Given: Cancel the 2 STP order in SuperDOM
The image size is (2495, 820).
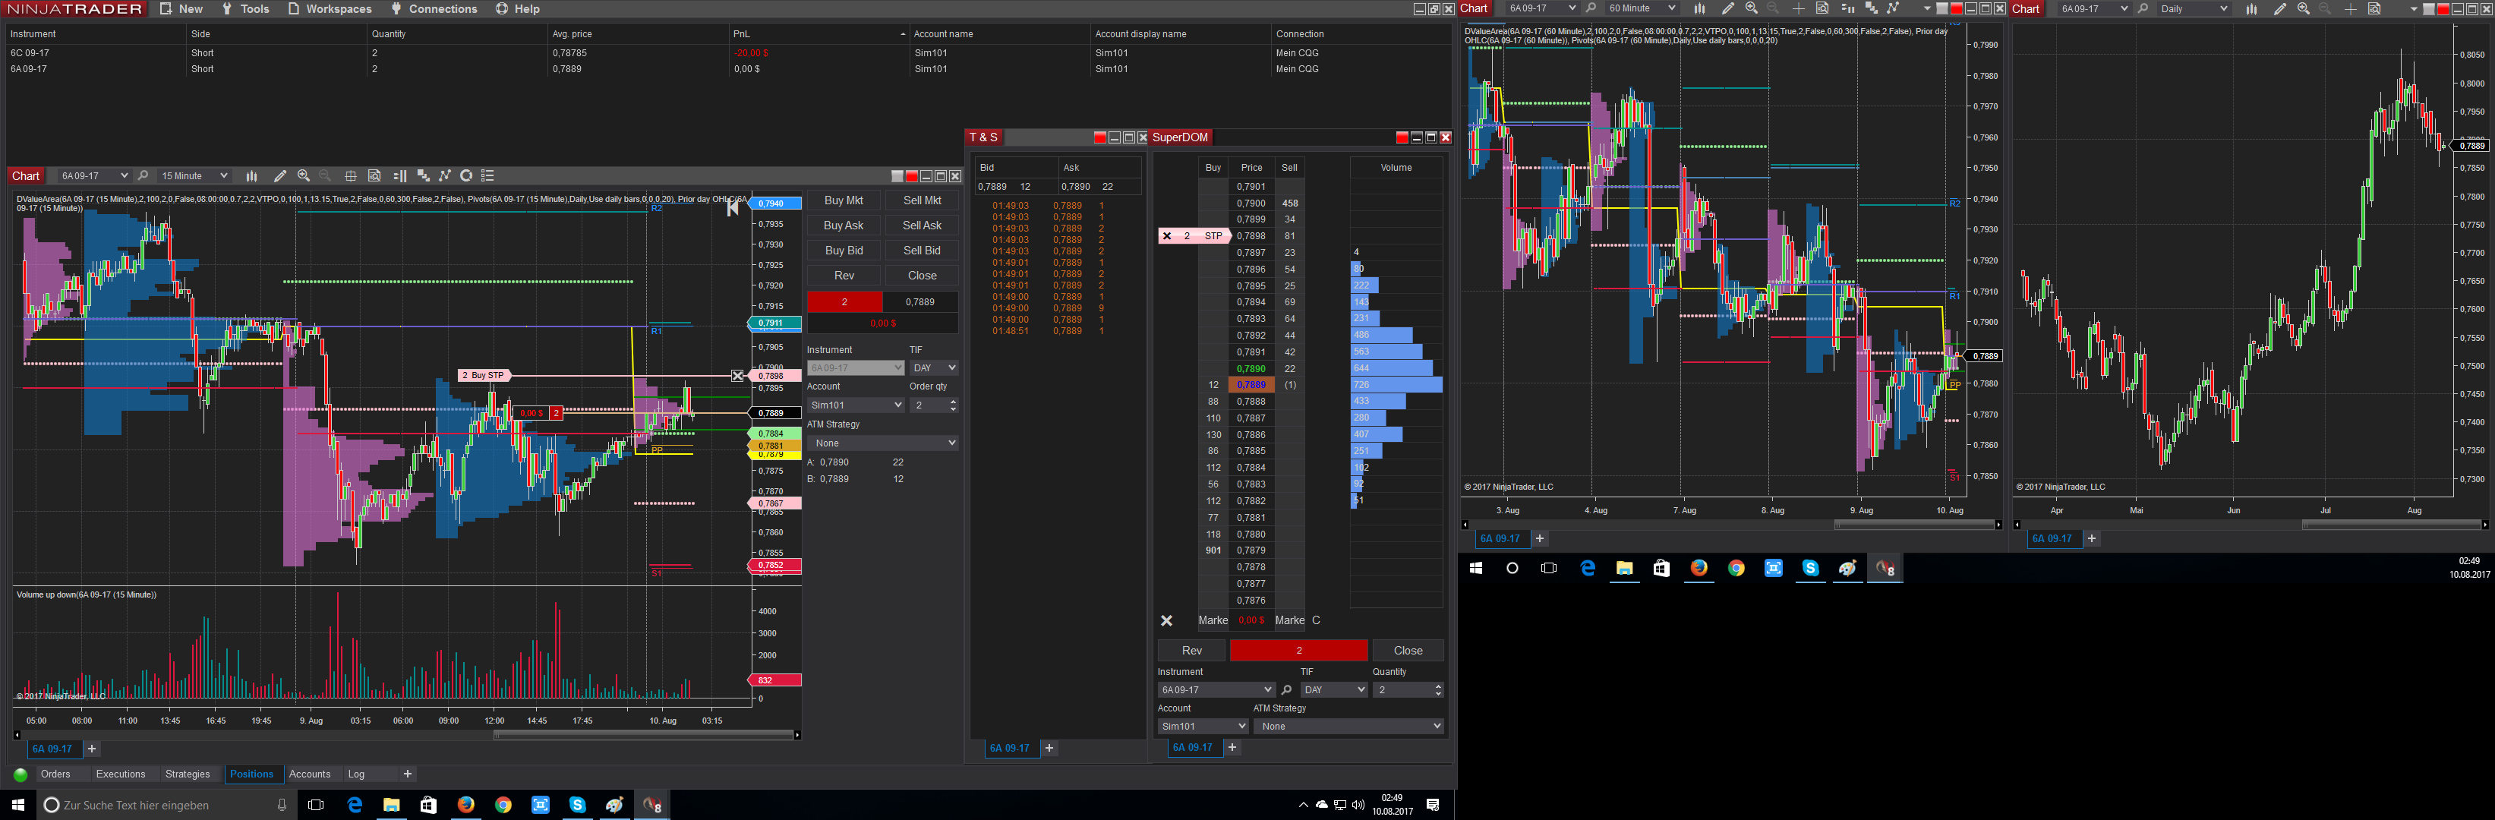Looking at the screenshot, I should click(1167, 236).
